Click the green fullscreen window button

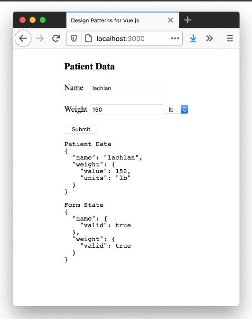[x=43, y=20]
